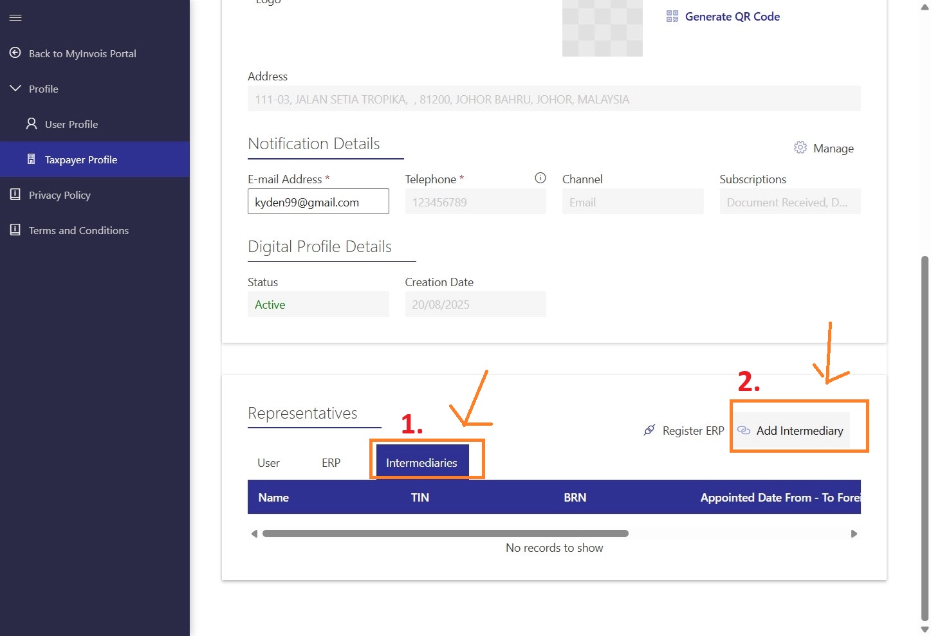The width and height of the screenshot is (931, 636).
Task: Switch to the User tab
Action: click(x=268, y=463)
